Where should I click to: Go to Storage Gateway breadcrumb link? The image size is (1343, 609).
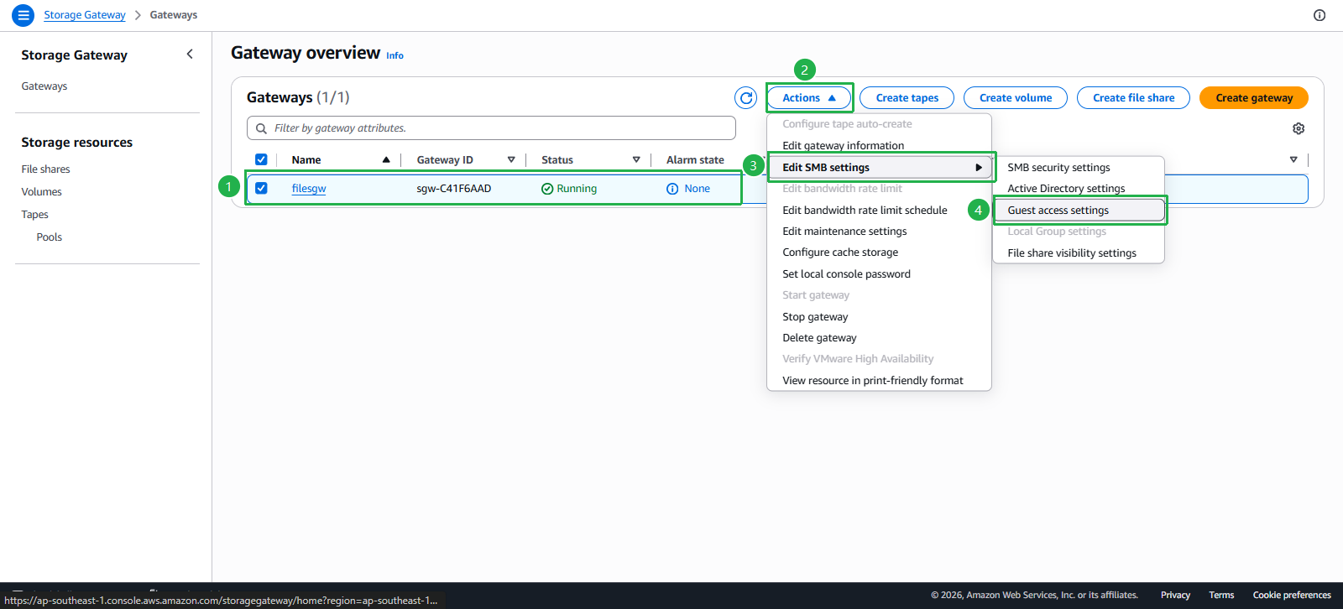pyautogui.click(x=85, y=15)
